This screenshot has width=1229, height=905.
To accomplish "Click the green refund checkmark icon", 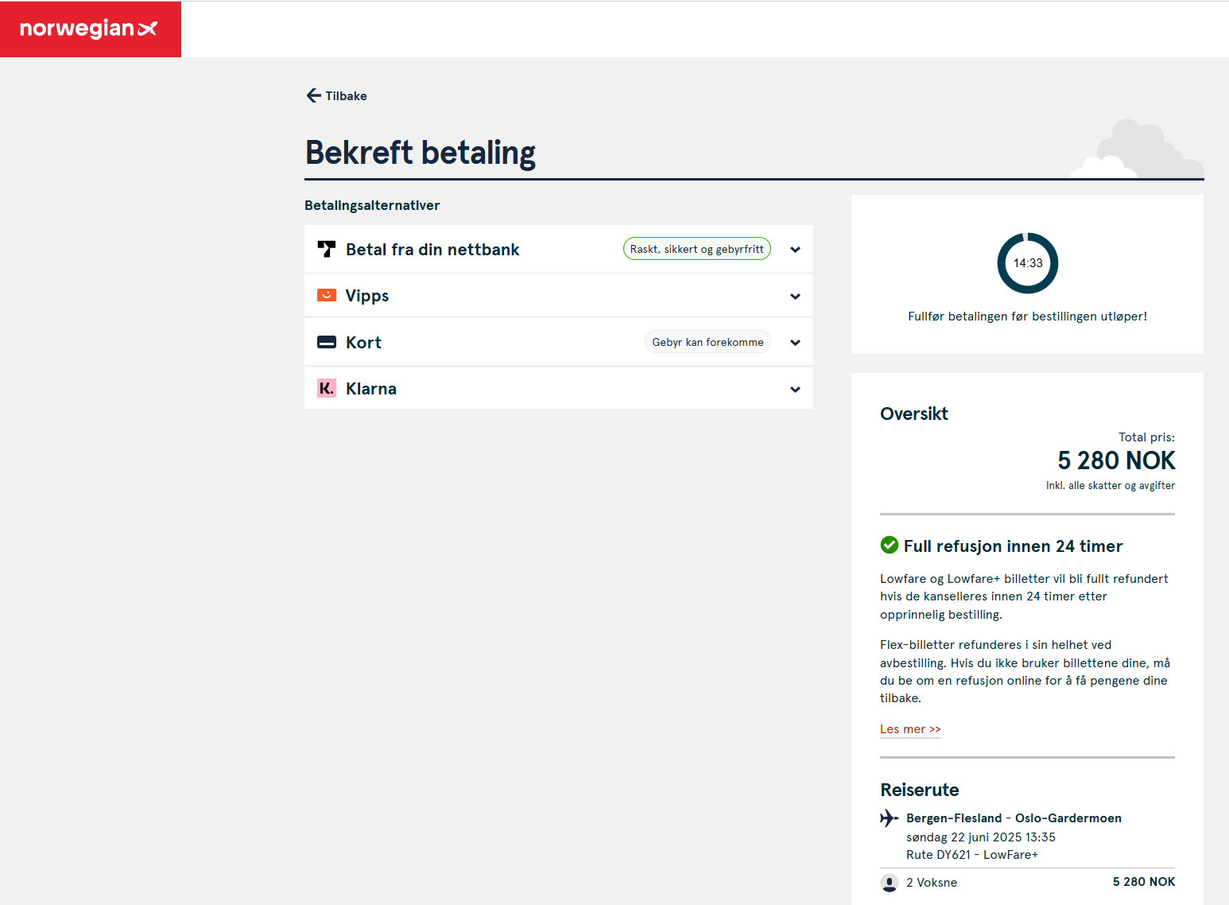I will click(x=889, y=546).
